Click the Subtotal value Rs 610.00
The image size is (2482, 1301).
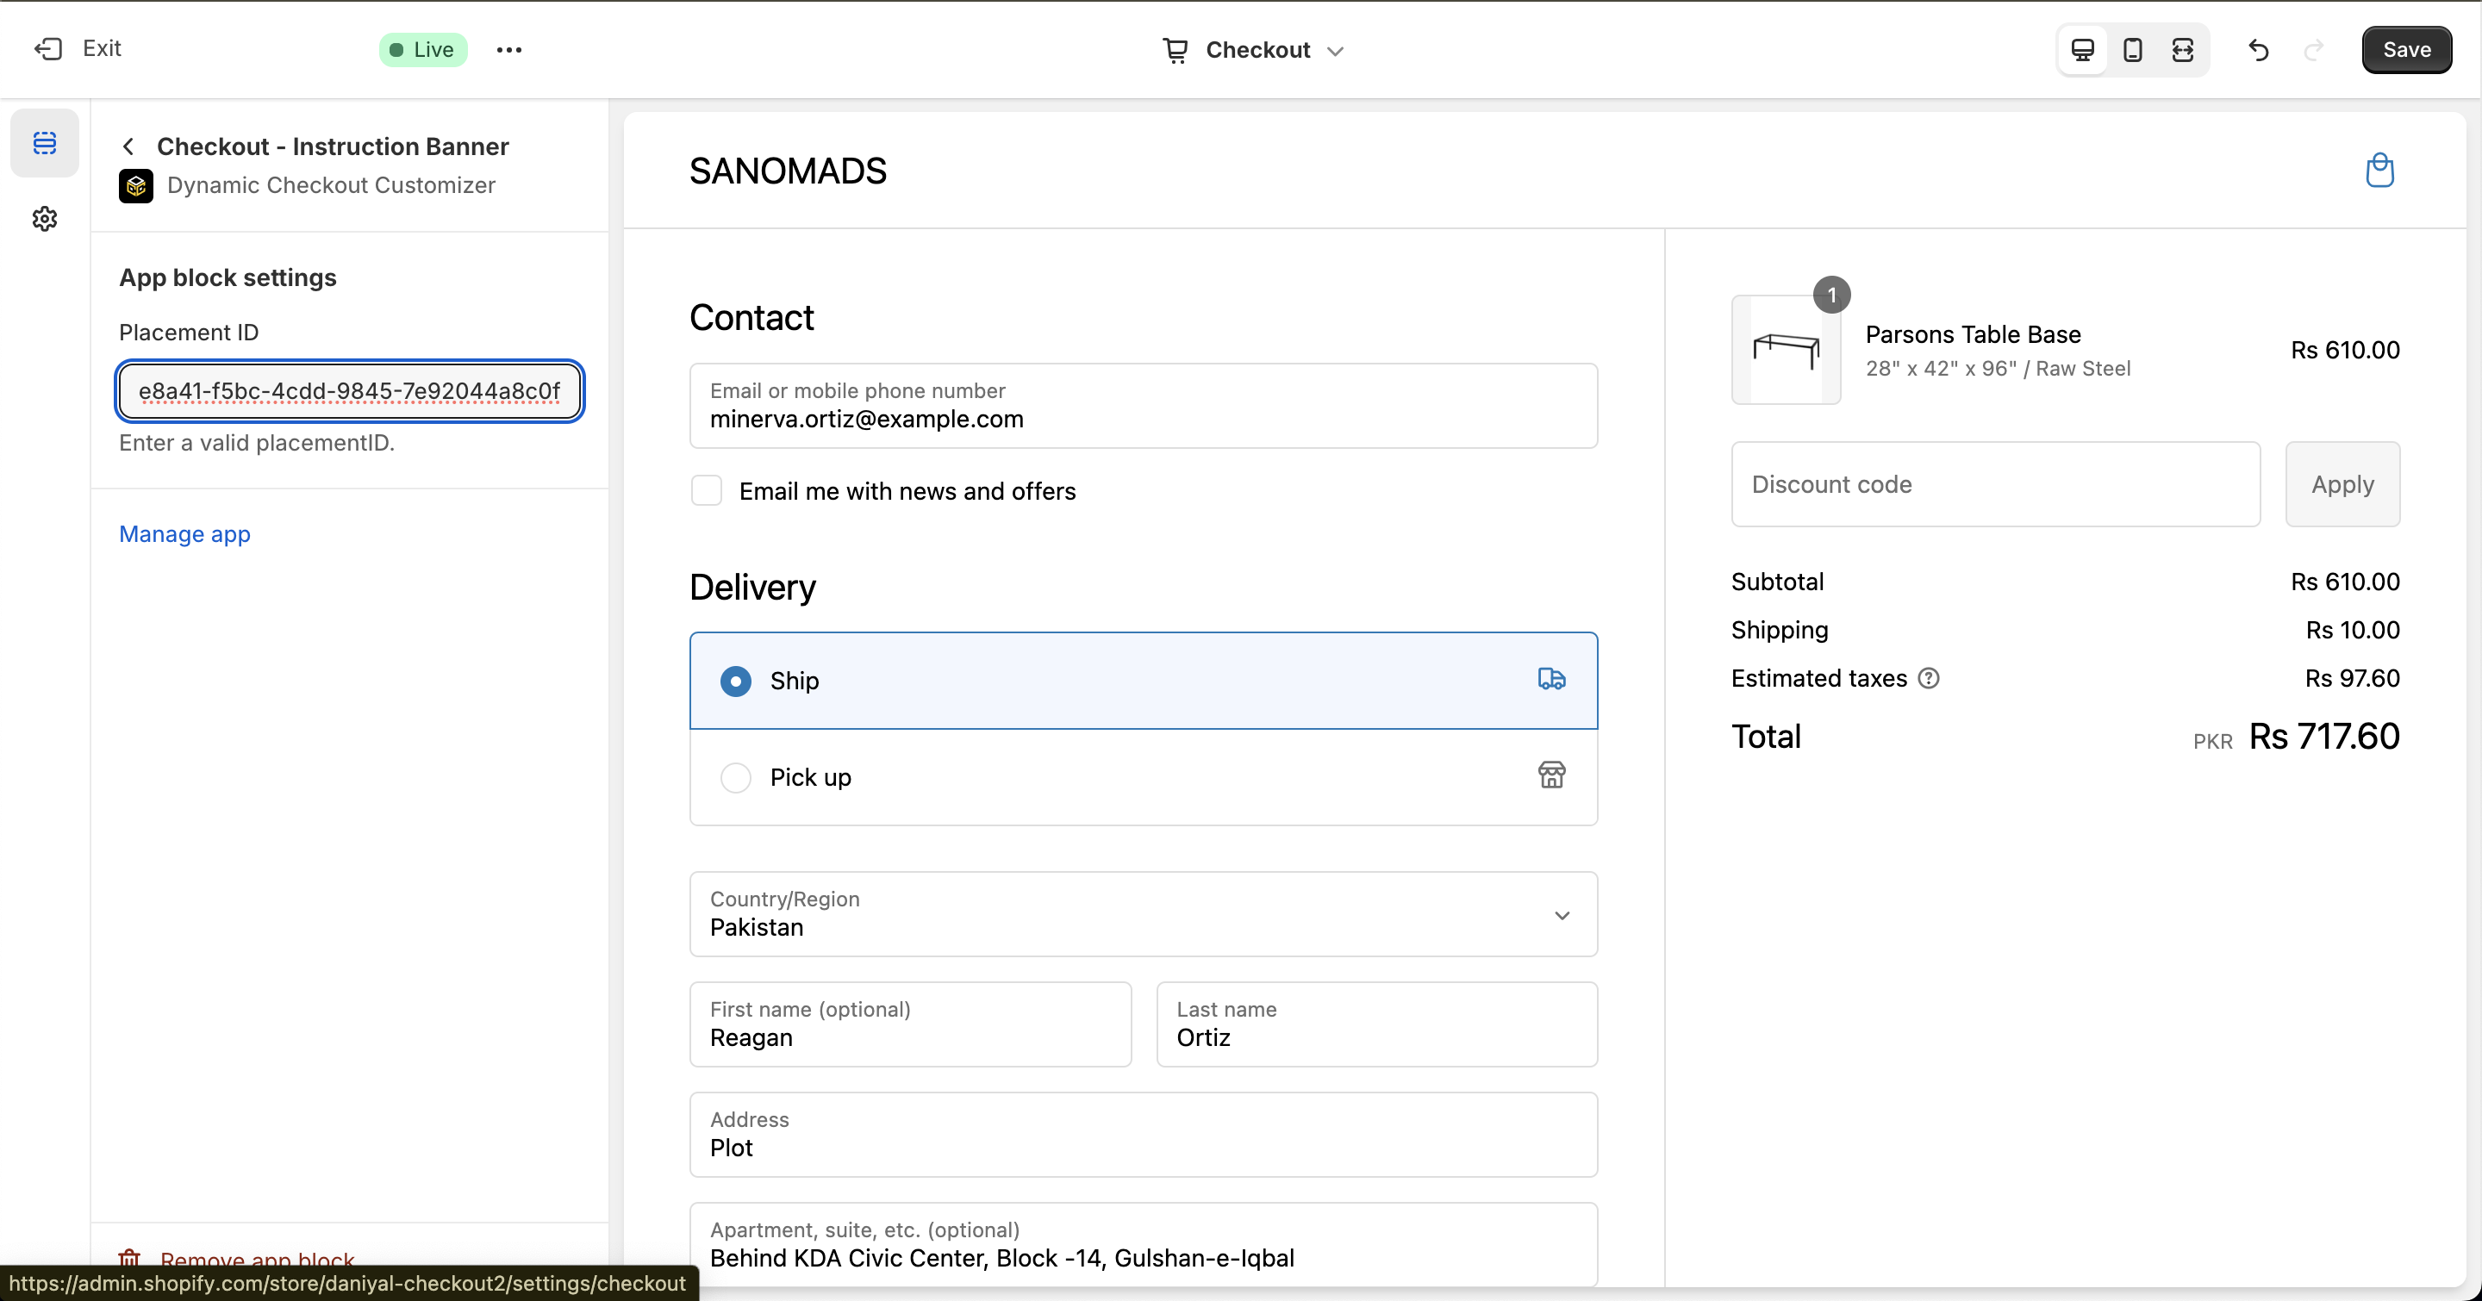(2344, 582)
